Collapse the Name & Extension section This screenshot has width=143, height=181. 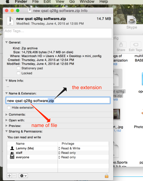coord(6,93)
